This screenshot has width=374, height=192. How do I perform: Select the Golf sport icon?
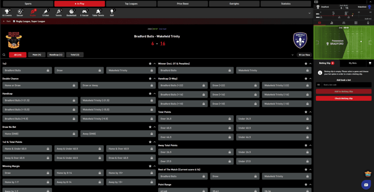[112, 11]
